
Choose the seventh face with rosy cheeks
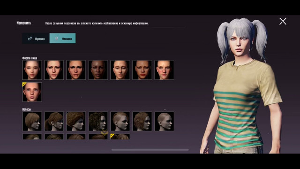(x=165, y=70)
